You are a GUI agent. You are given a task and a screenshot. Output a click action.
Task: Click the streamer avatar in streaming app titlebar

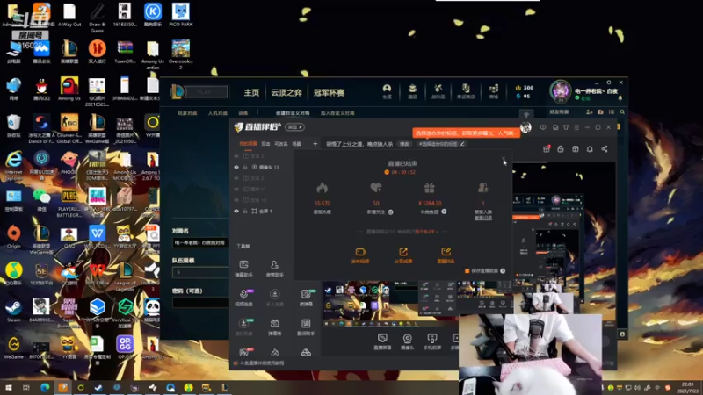coord(525,127)
